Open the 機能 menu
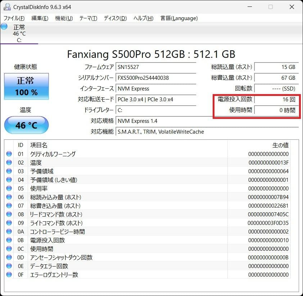 click(64, 18)
